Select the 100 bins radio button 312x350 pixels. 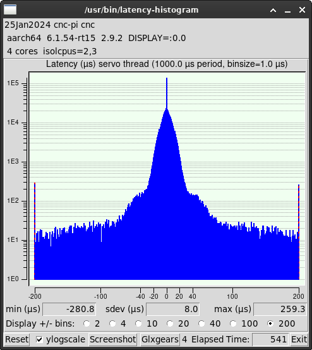click(233, 323)
